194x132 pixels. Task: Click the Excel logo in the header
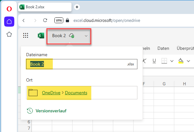[x=41, y=36]
